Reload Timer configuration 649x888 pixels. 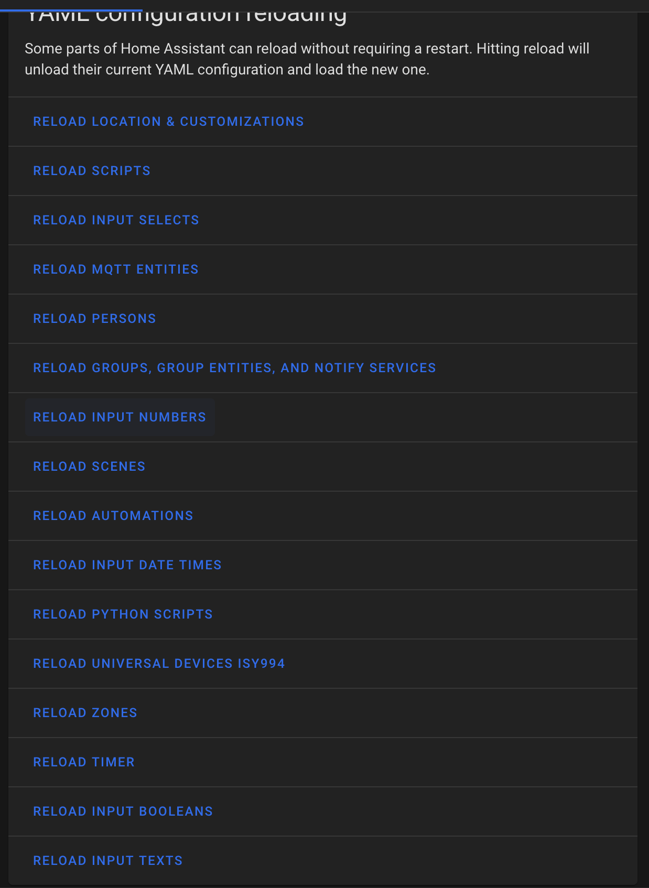click(84, 762)
